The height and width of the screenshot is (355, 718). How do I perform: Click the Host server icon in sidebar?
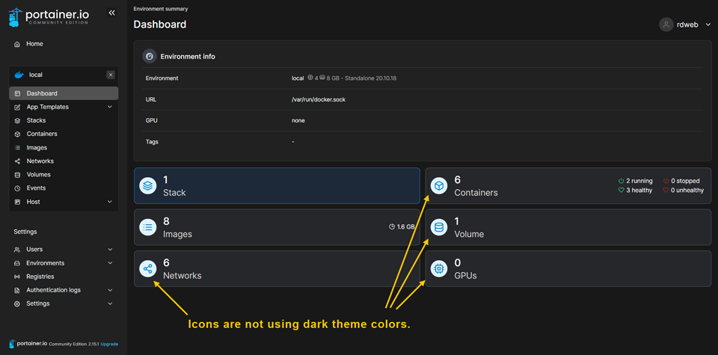coord(17,202)
